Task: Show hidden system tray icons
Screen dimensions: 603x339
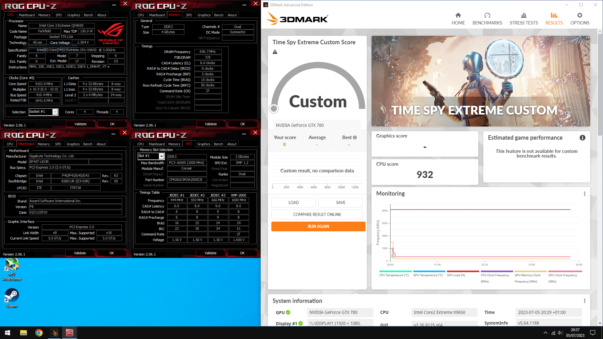Action: tap(546, 333)
